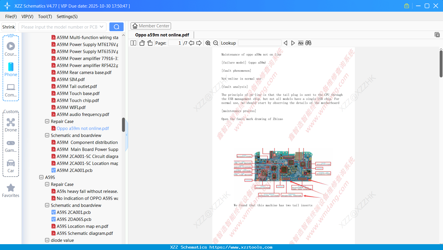Screen dimensions: 443x250
Task: Open the Tool(T) menu
Action: tap(45, 17)
